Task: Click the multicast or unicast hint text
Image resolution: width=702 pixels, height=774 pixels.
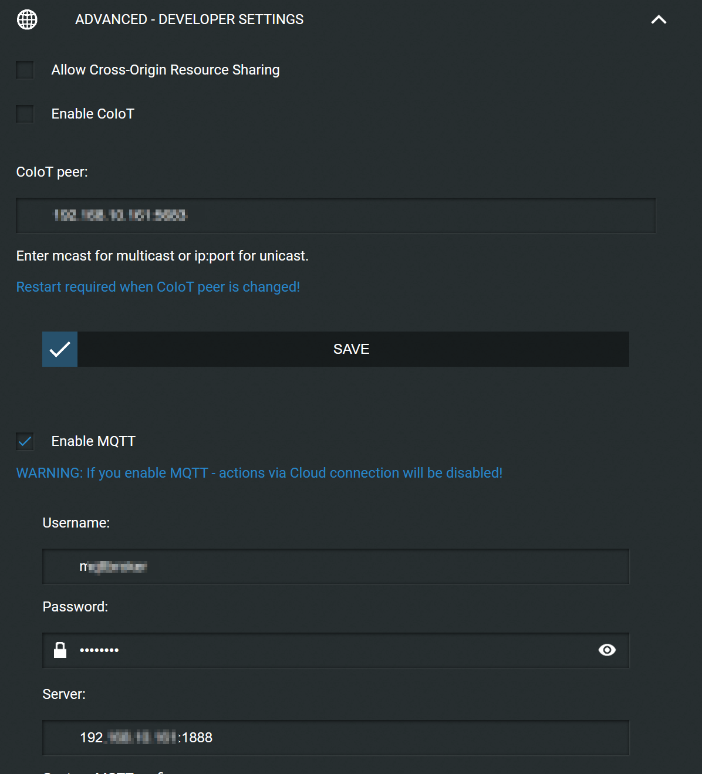Action: (x=162, y=256)
